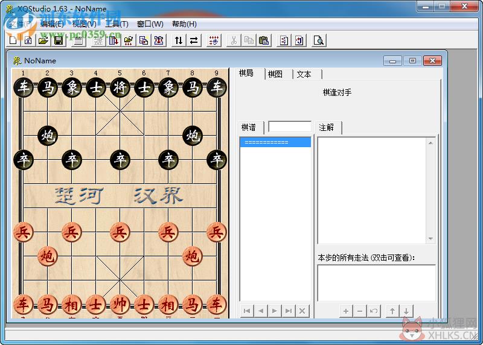Click the greyed board-setup toolbar icon
This screenshot has height=345, width=483.
[x=98, y=40]
